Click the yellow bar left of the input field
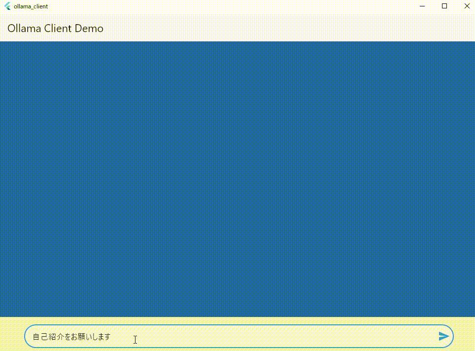Viewport: 475px width, 351px height. (x=12, y=335)
